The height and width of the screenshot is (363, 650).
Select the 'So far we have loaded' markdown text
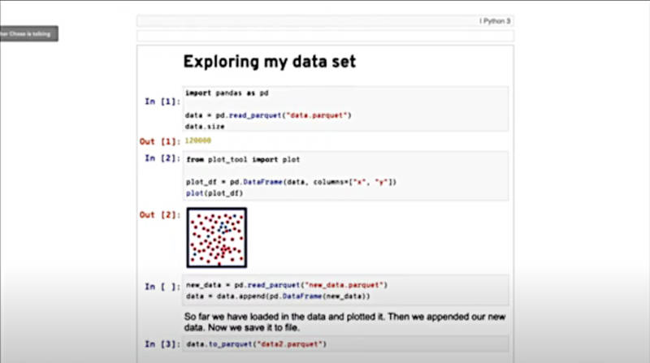[344, 322]
